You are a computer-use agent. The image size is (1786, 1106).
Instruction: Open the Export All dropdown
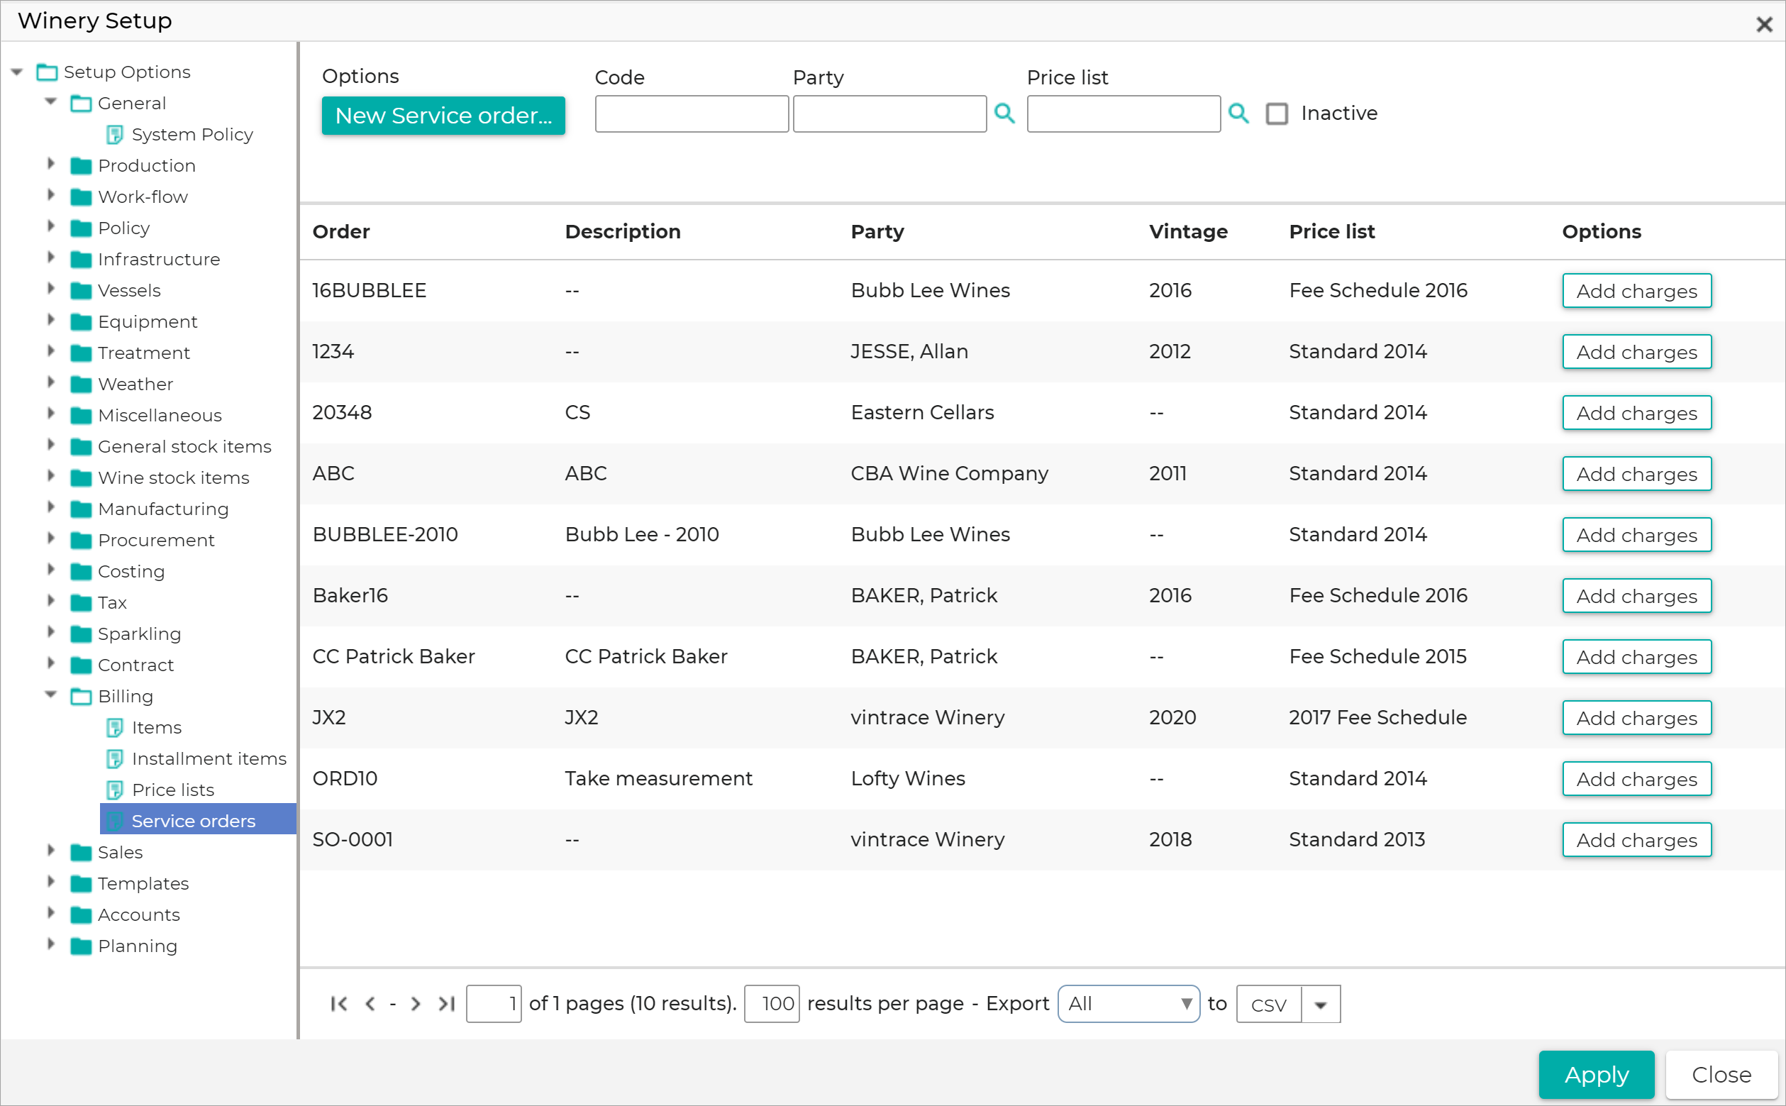1128,1005
